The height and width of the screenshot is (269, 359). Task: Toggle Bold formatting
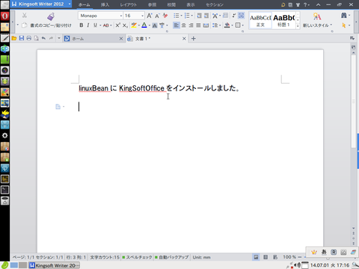click(82, 25)
